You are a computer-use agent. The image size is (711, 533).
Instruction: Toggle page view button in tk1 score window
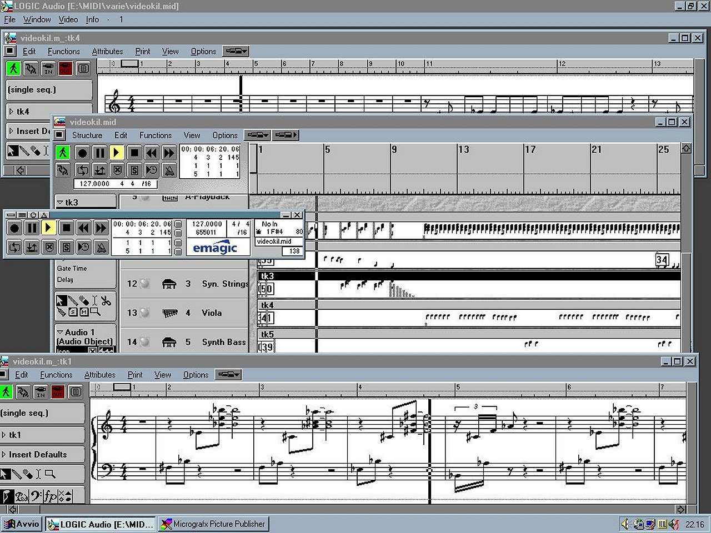(75, 392)
